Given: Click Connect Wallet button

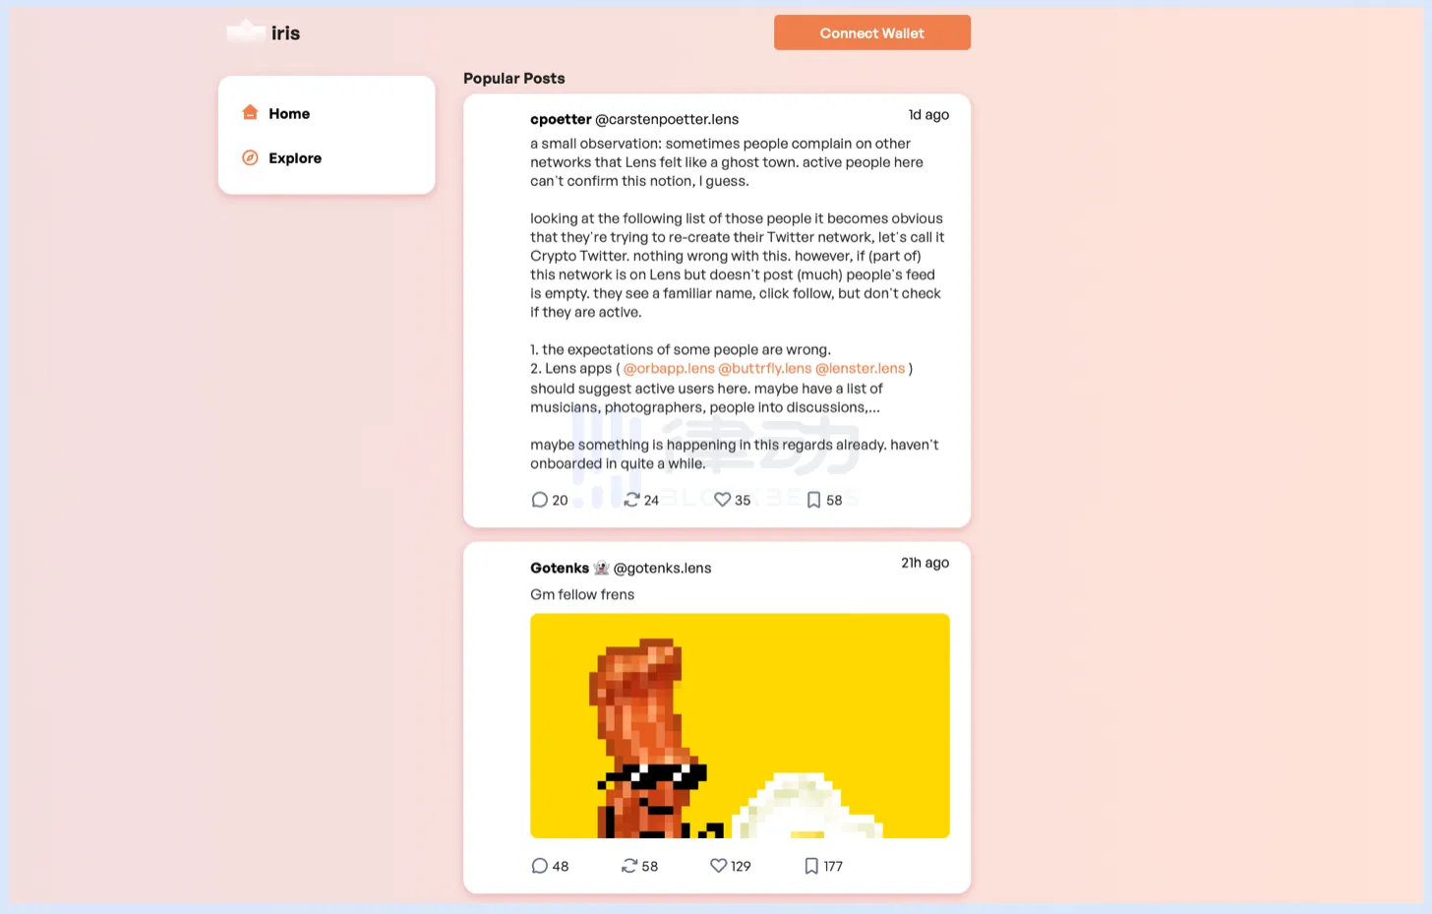Looking at the screenshot, I should (872, 32).
